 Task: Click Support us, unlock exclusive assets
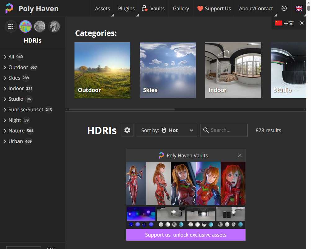click(186, 235)
